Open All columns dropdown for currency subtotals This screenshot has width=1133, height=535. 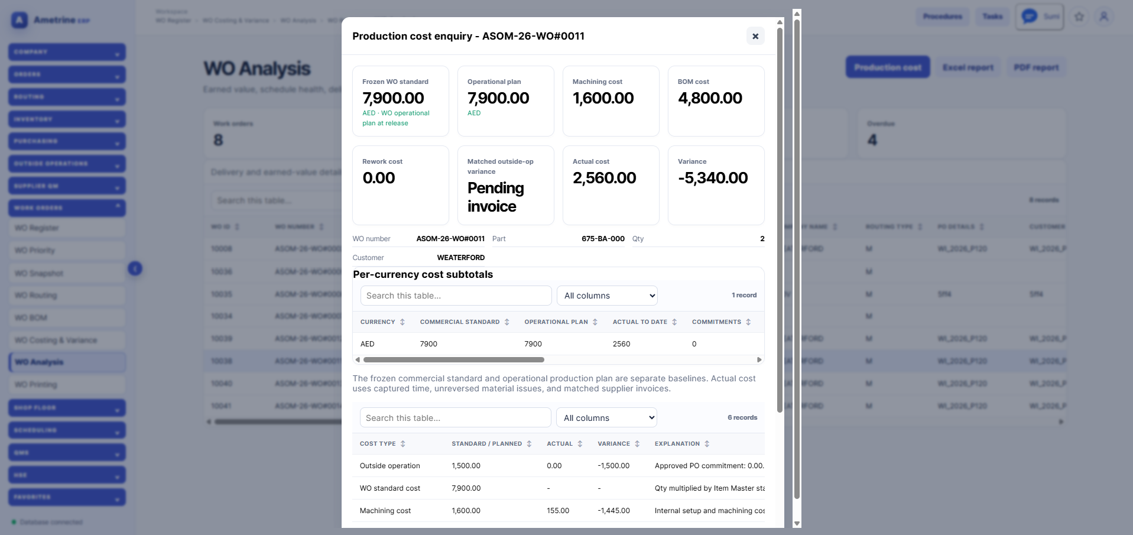pyautogui.click(x=607, y=296)
